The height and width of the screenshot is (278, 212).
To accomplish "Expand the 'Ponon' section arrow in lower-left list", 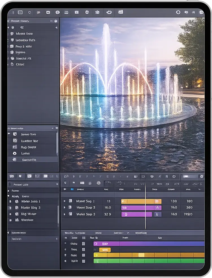I will tap(8, 191).
